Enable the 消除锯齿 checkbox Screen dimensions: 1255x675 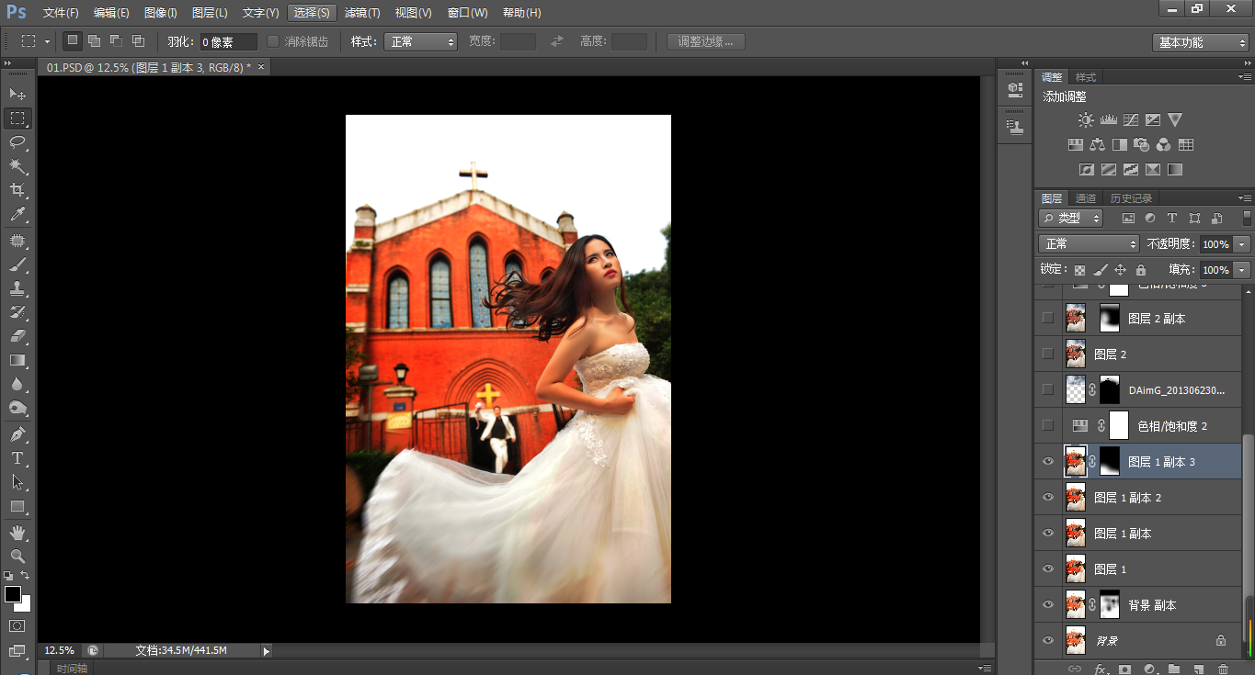tap(273, 41)
